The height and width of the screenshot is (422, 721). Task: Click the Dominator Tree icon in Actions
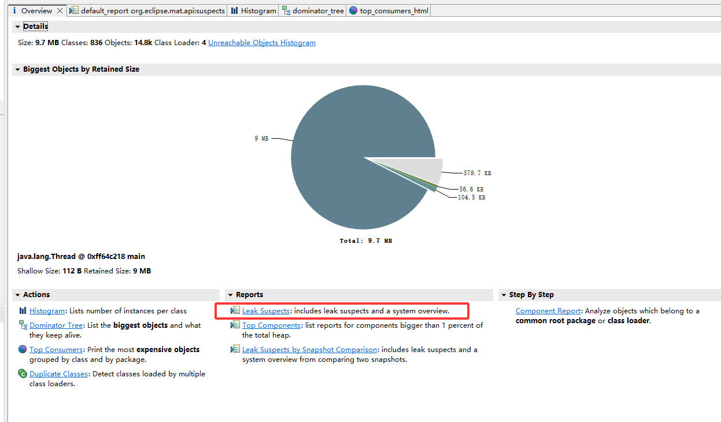tap(23, 325)
